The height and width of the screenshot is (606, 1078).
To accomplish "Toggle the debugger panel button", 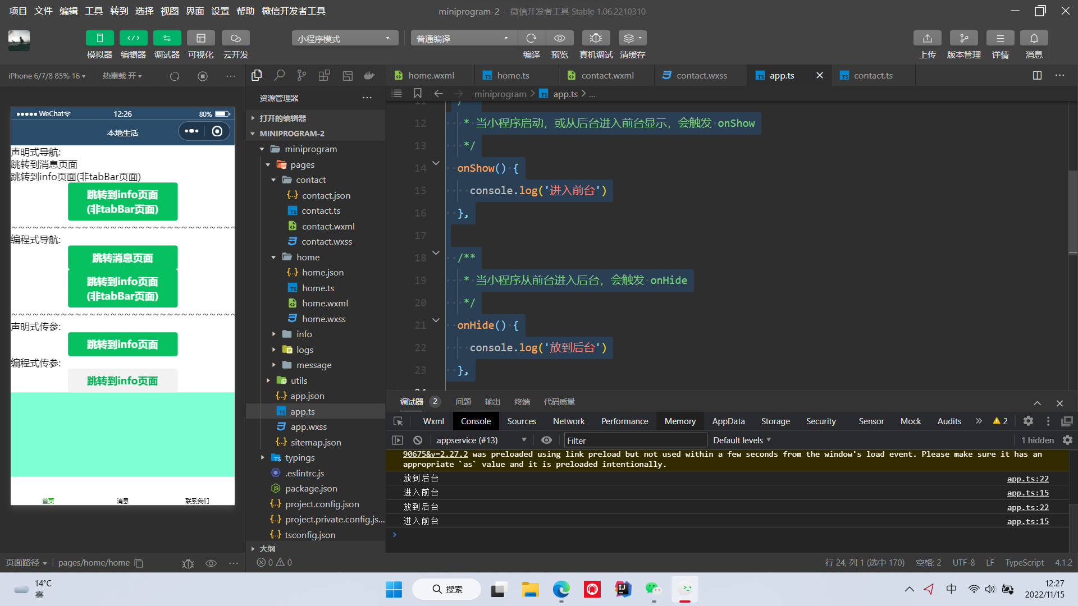I will point(167,38).
